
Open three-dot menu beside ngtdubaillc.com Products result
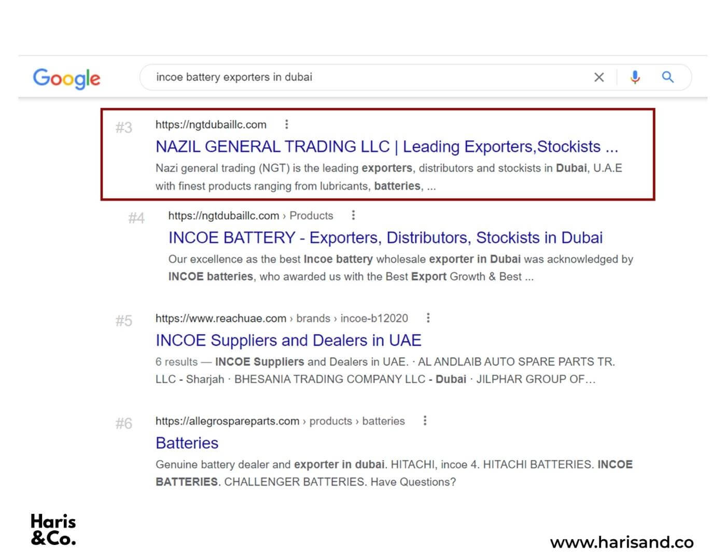353,215
